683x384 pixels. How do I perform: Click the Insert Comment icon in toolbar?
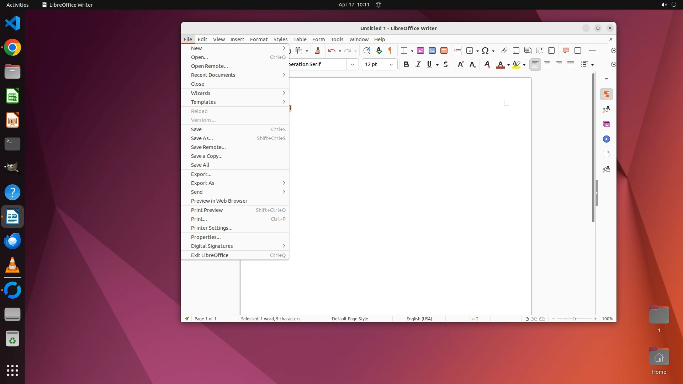[566, 50]
